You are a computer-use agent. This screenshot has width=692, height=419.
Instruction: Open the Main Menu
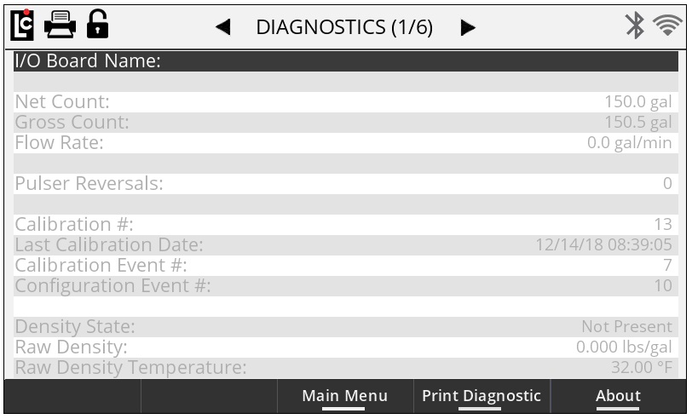[344, 396]
